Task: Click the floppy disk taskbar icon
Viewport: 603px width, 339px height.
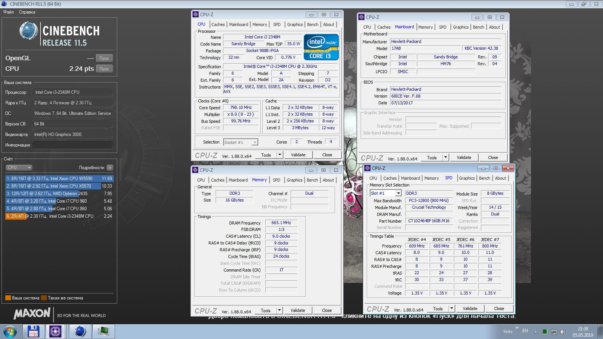Action: (x=34, y=331)
